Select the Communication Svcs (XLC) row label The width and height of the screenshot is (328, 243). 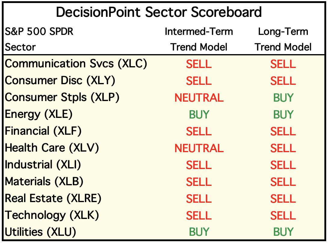tap(76, 63)
